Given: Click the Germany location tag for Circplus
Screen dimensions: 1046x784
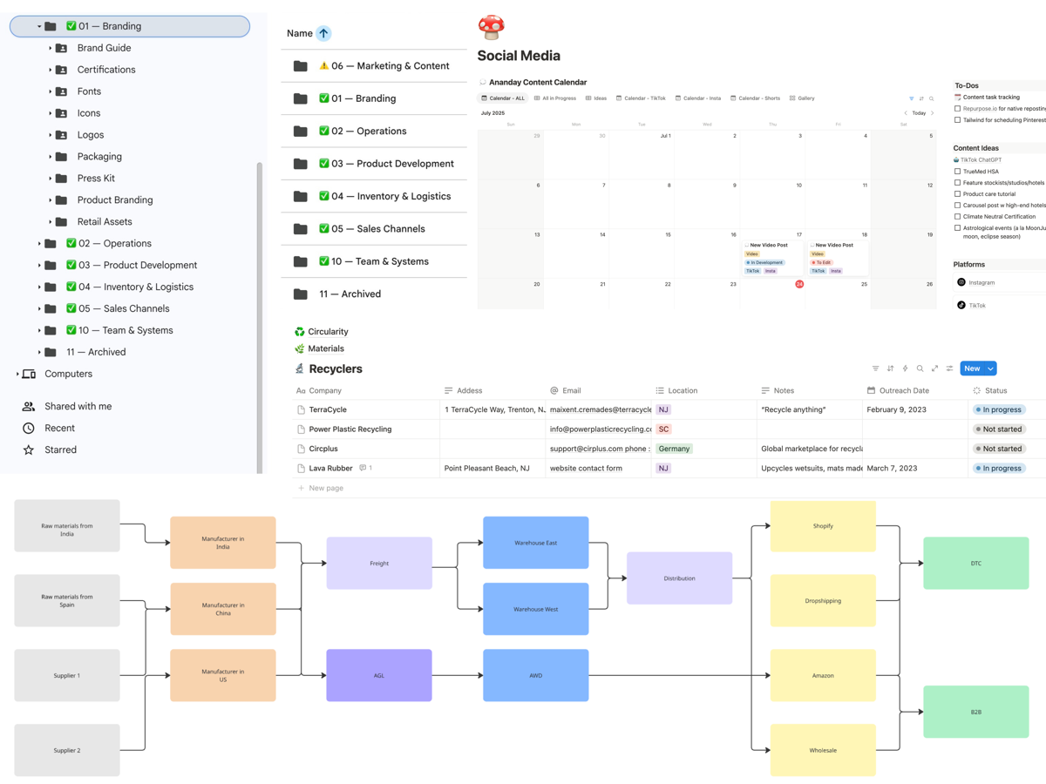Looking at the screenshot, I should click(675, 449).
